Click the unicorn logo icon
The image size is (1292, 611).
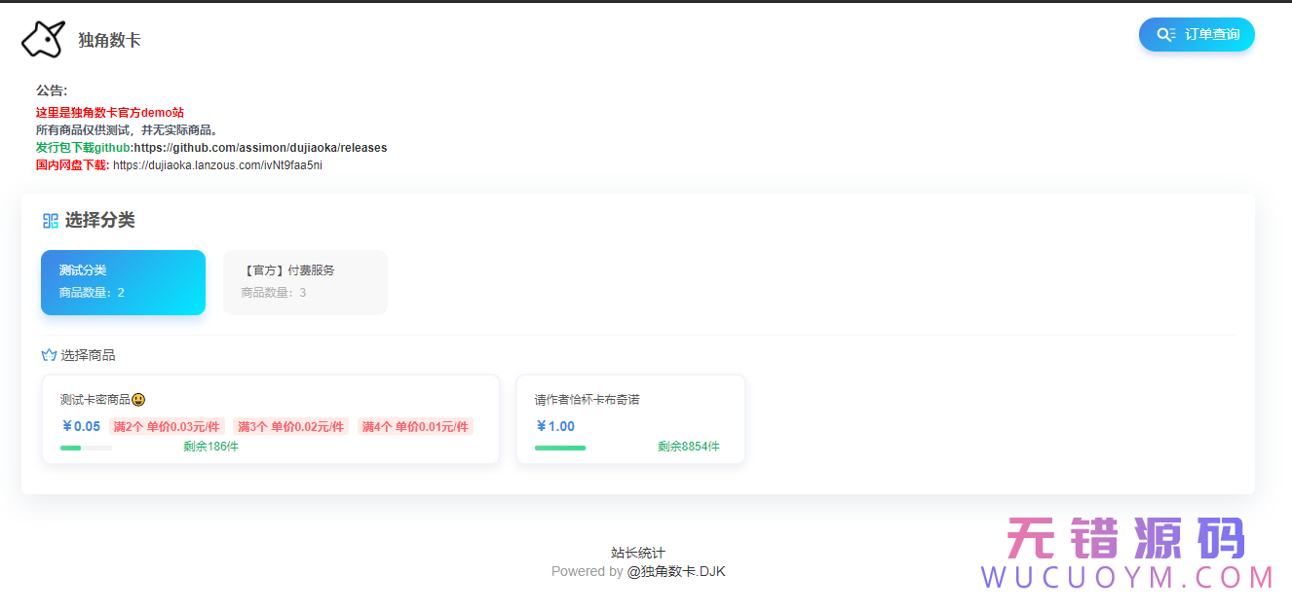click(x=43, y=39)
